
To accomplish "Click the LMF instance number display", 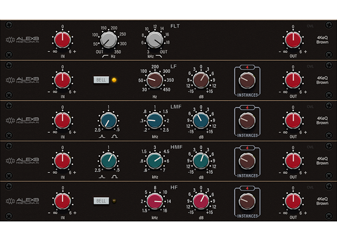I will (x=247, y=107).
